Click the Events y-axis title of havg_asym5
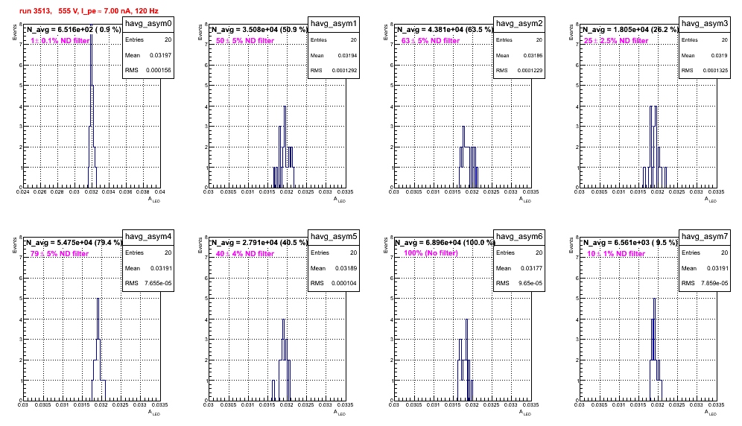 [x=200, y=246]
